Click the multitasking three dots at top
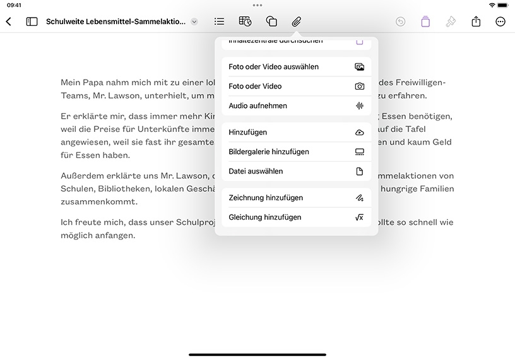515x358 pixels. coord(257,5)
